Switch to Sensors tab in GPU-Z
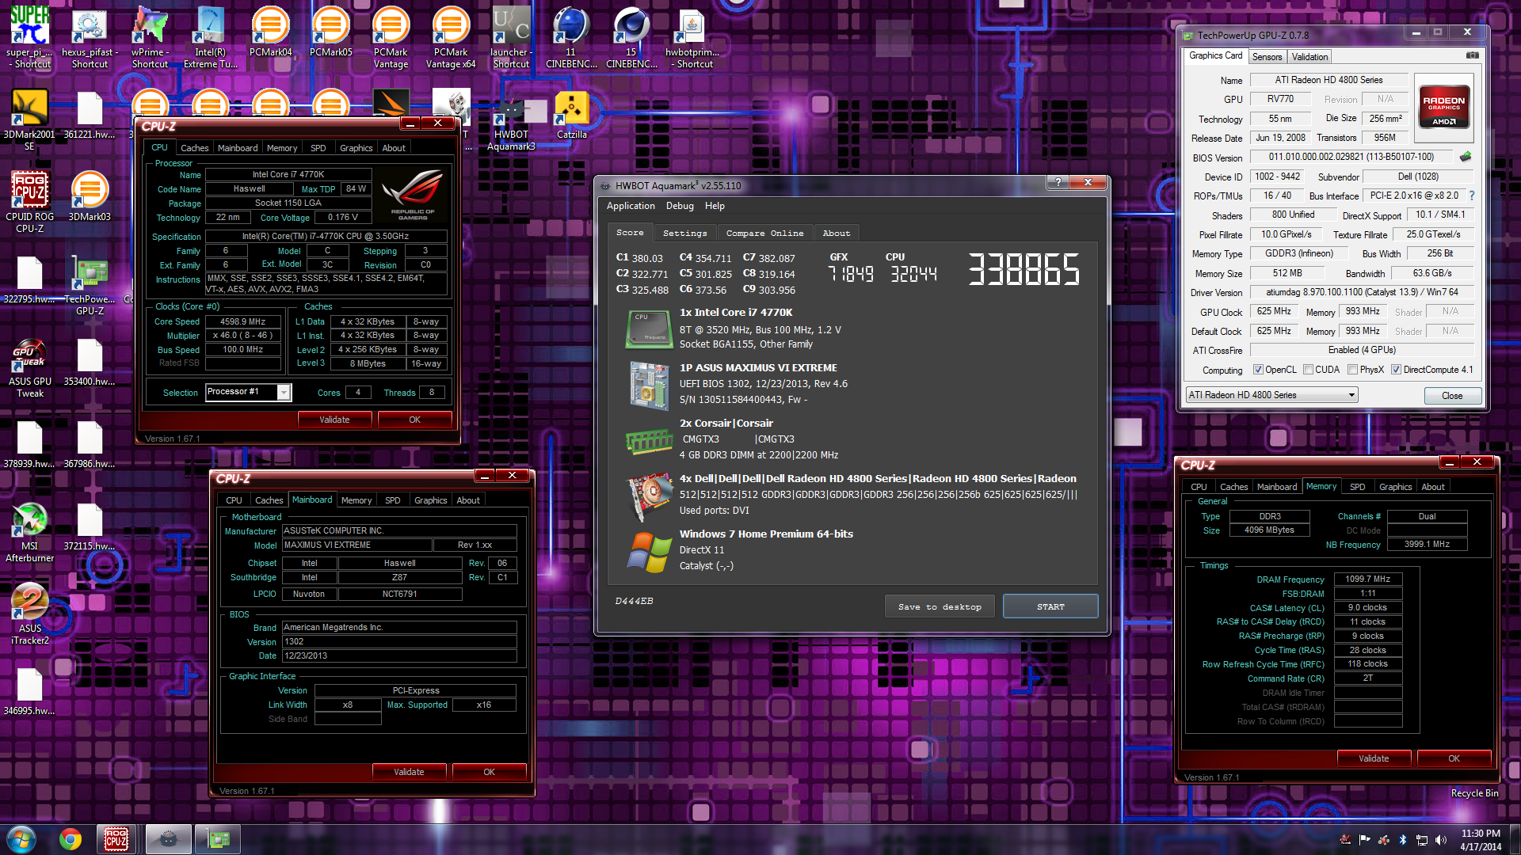Viewport: 1521px width, 855px height. (1267, 57)
